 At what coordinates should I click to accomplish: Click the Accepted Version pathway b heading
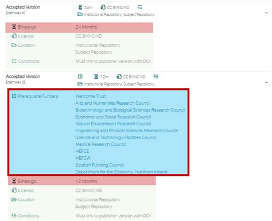click(23, 7)
